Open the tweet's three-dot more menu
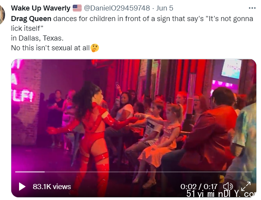Image resolution: width=261 pixels, height=200 pixels. click(252, 8)
